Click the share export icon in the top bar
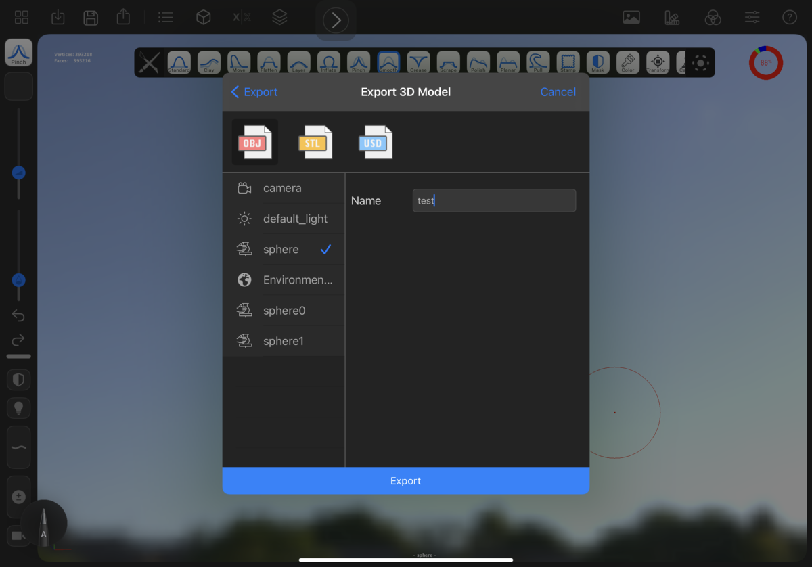This screenshot has width=812, height=567. coord(123,17)
